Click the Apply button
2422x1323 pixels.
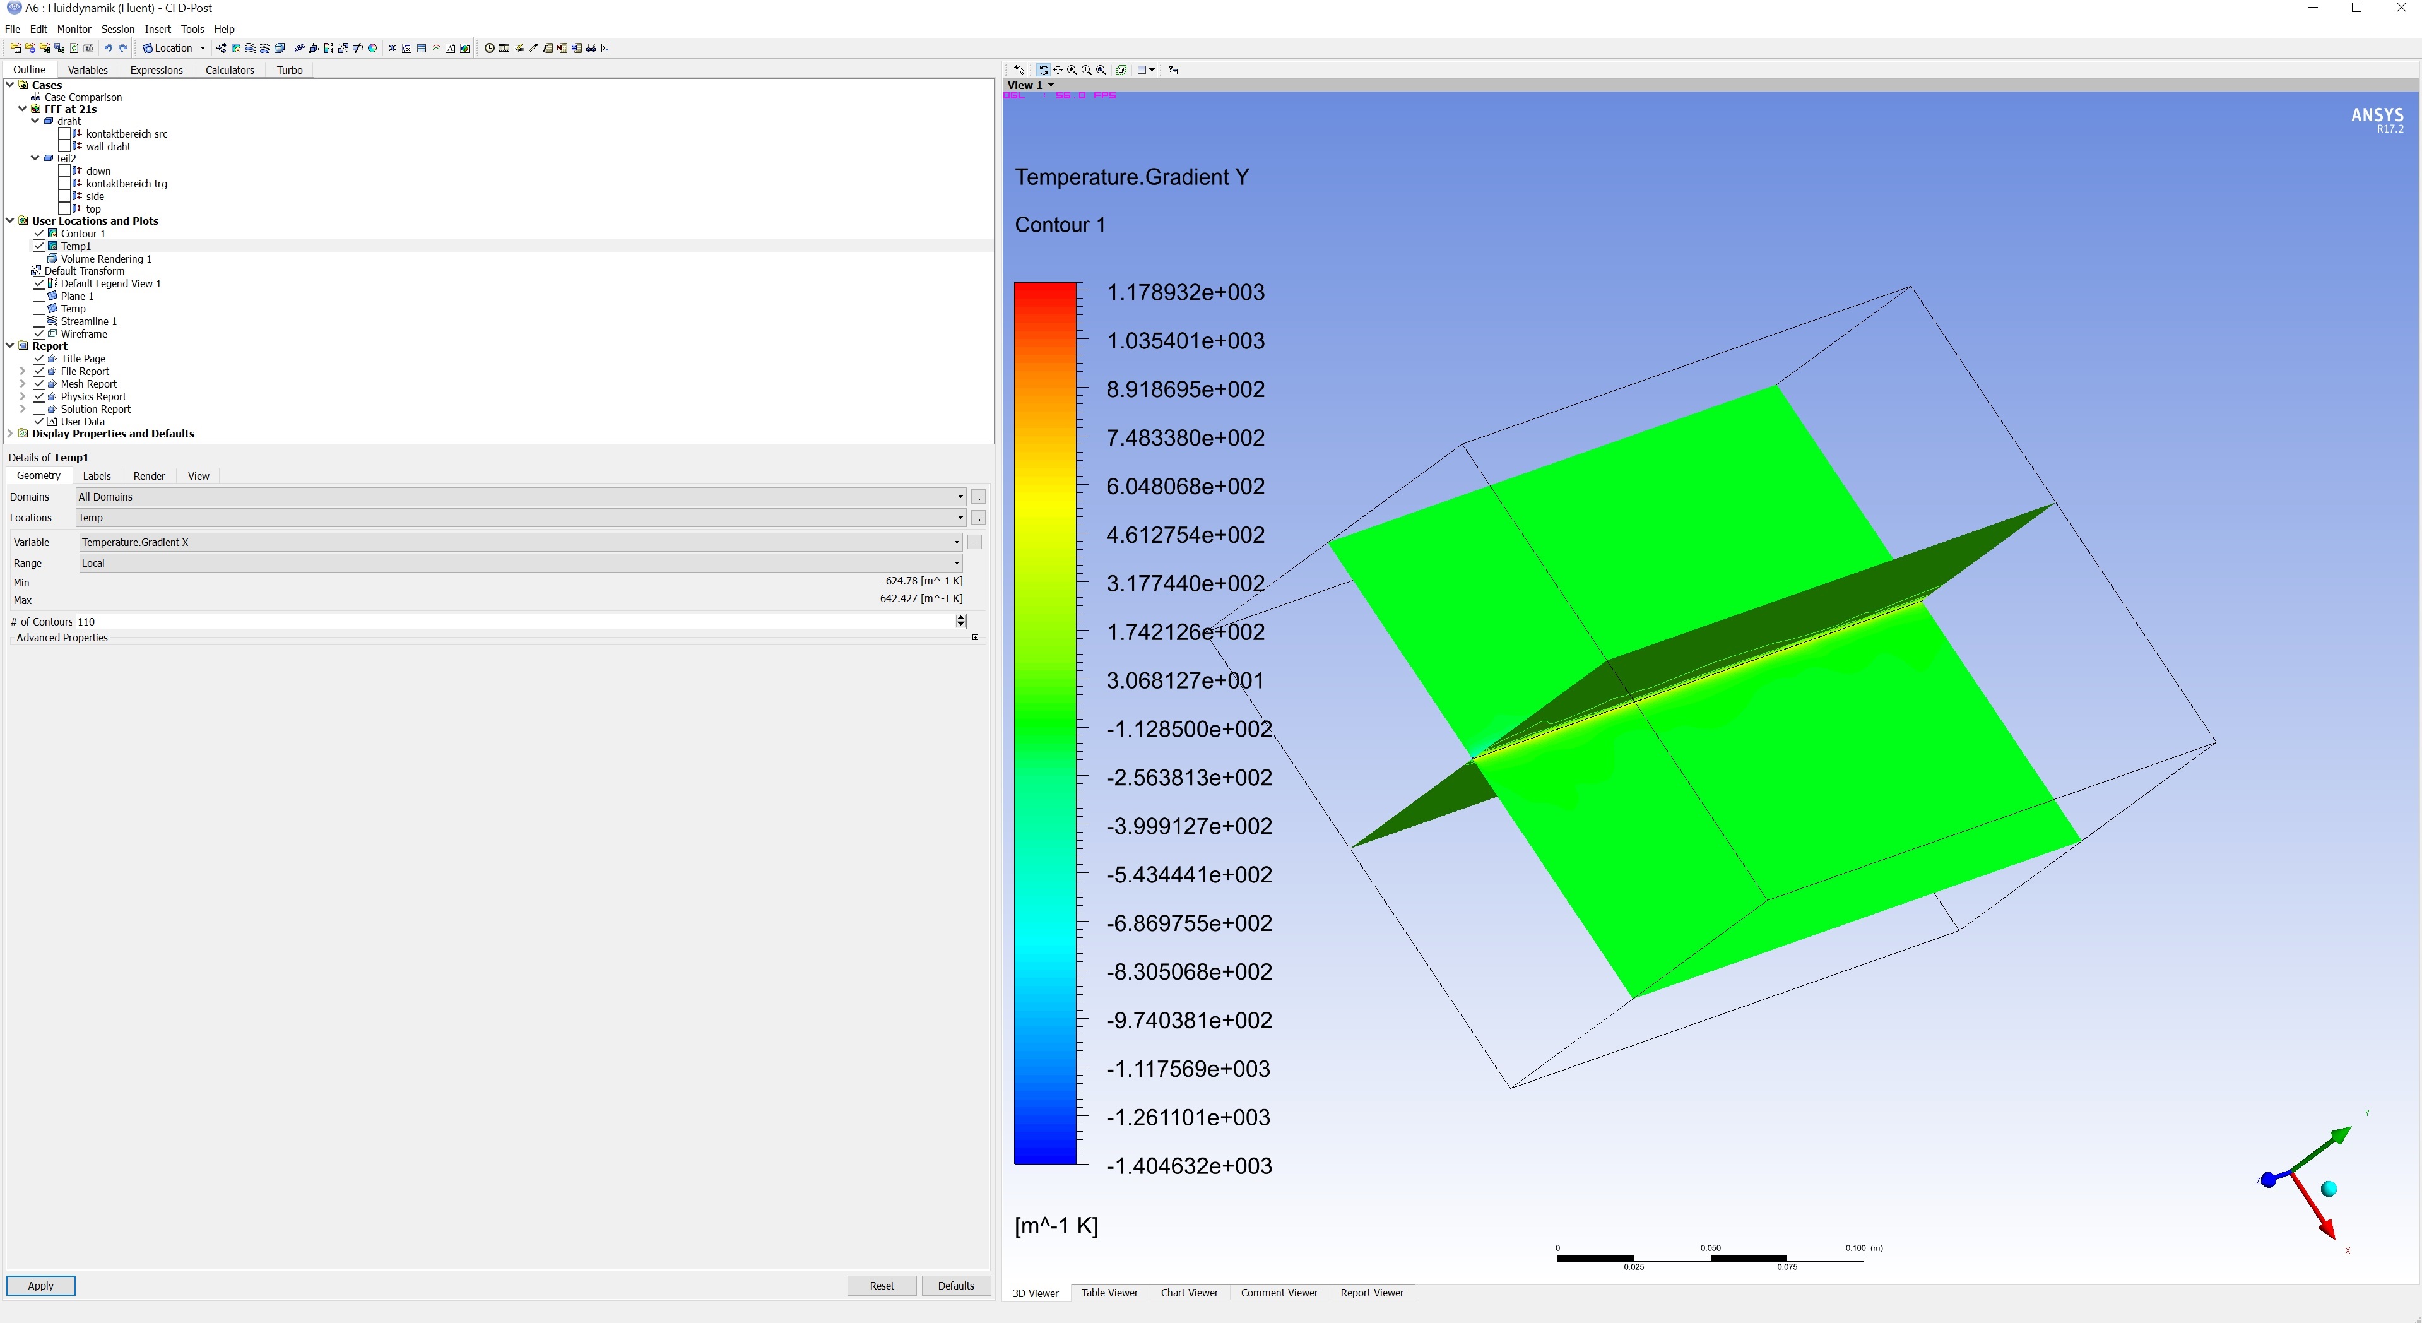(x=40, y=1285)
